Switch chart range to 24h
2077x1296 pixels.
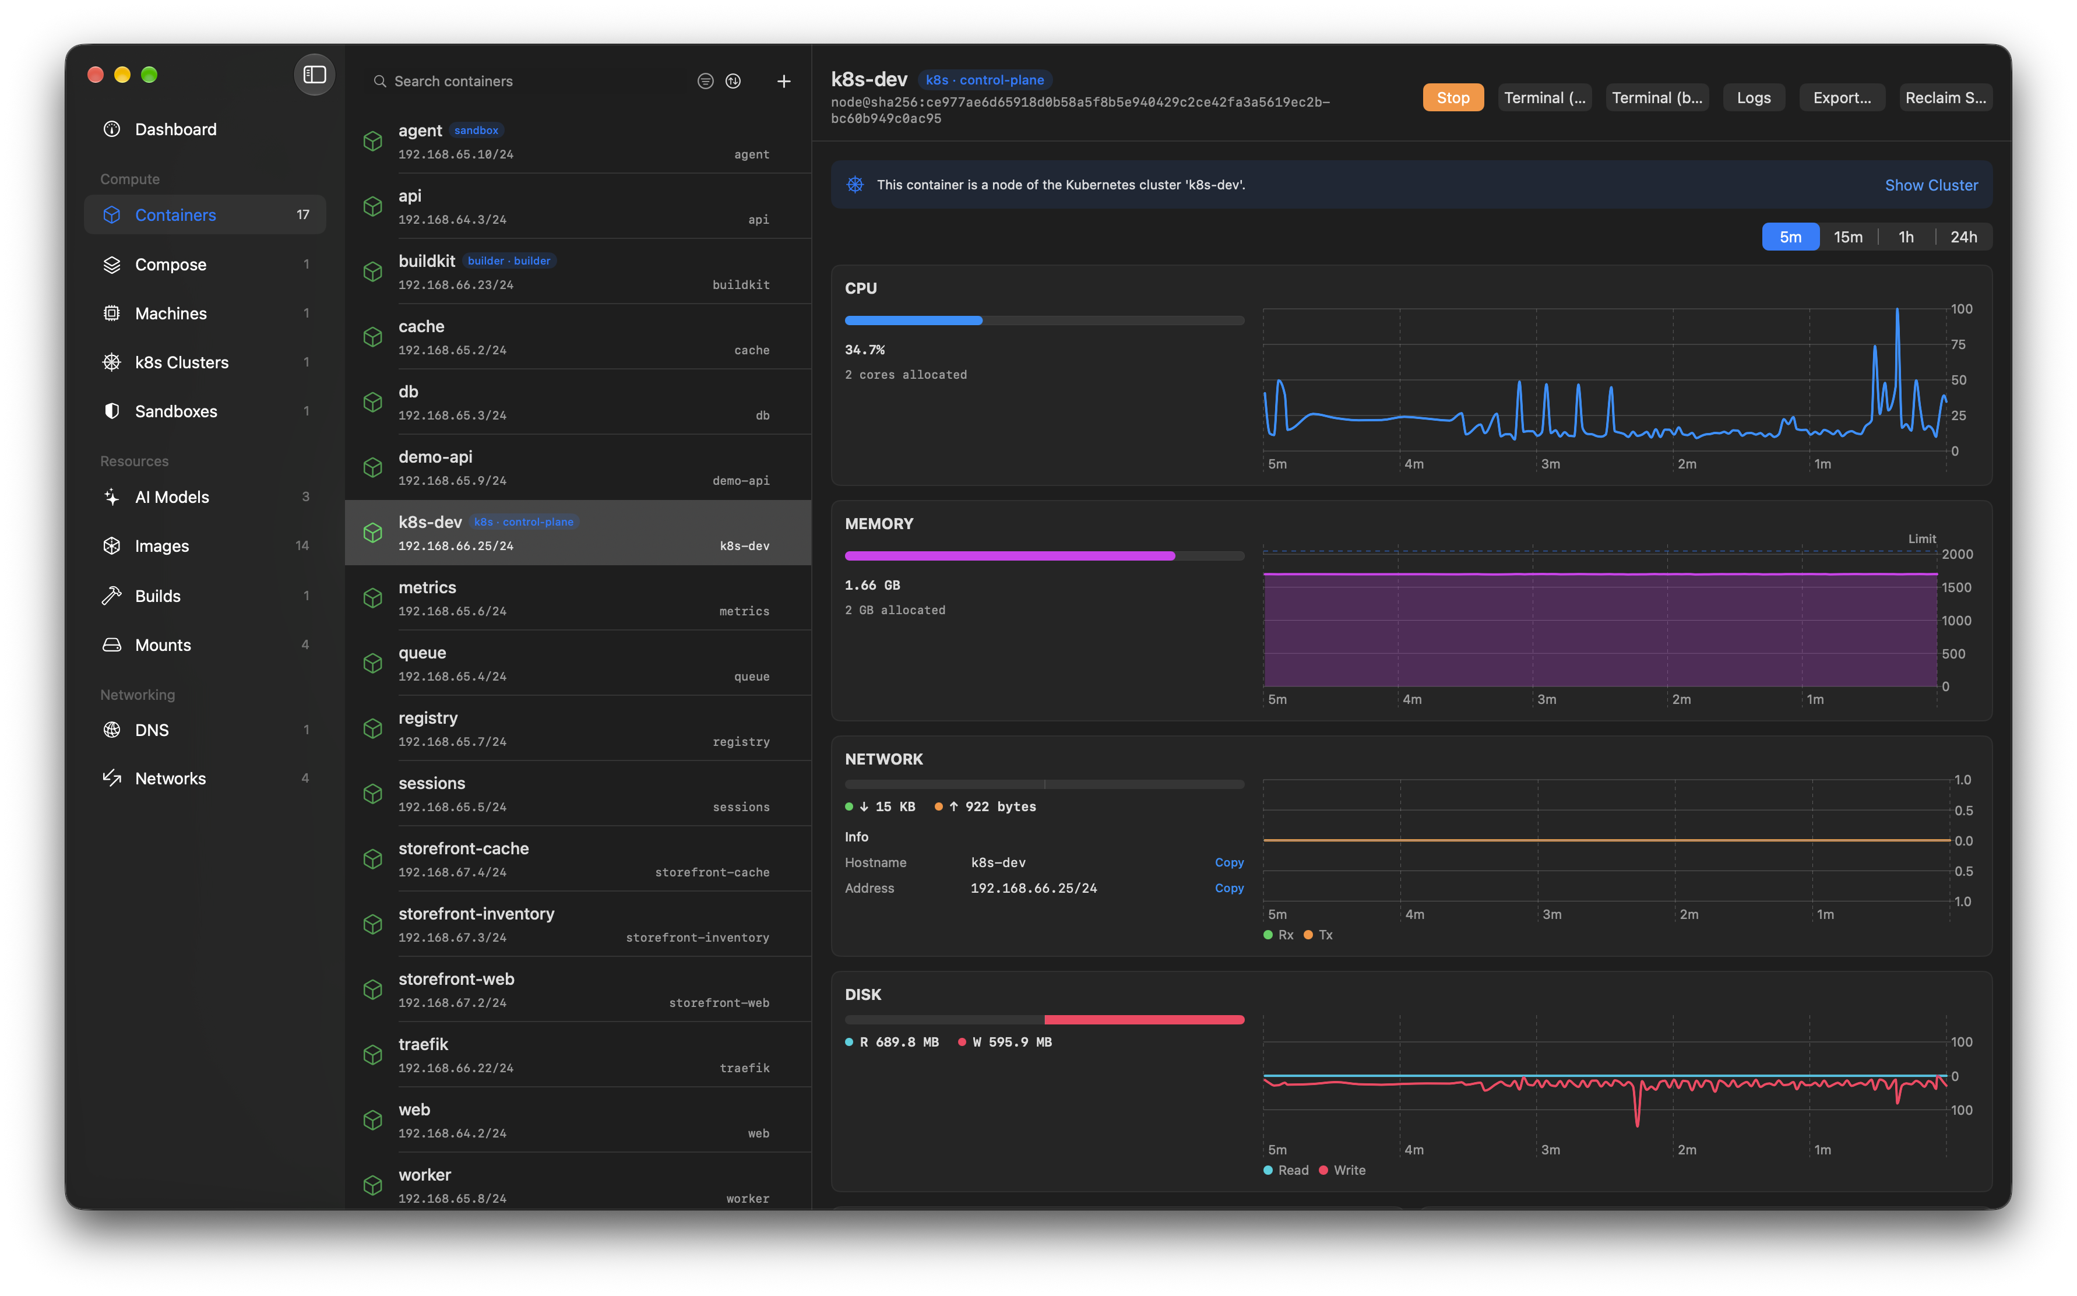pos(1963,237)
